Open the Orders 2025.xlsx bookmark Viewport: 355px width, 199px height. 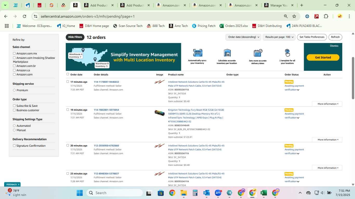(234, 26)
